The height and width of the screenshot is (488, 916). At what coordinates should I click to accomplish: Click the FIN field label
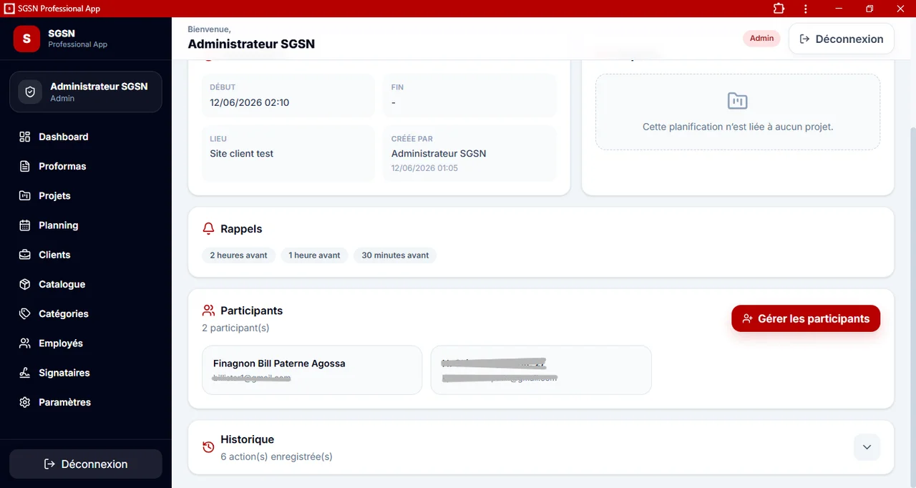pos(397,87)
